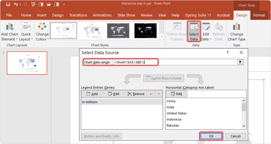Confirm the dialog with OK

pos(211,136)
